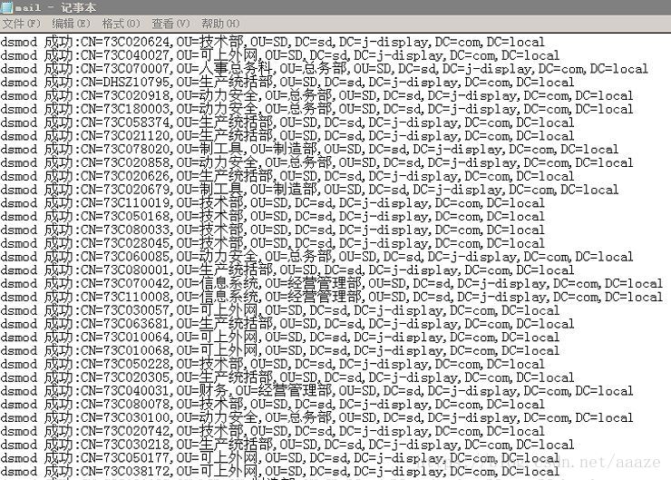Click the line with CN=73C020626

point(287,176)
